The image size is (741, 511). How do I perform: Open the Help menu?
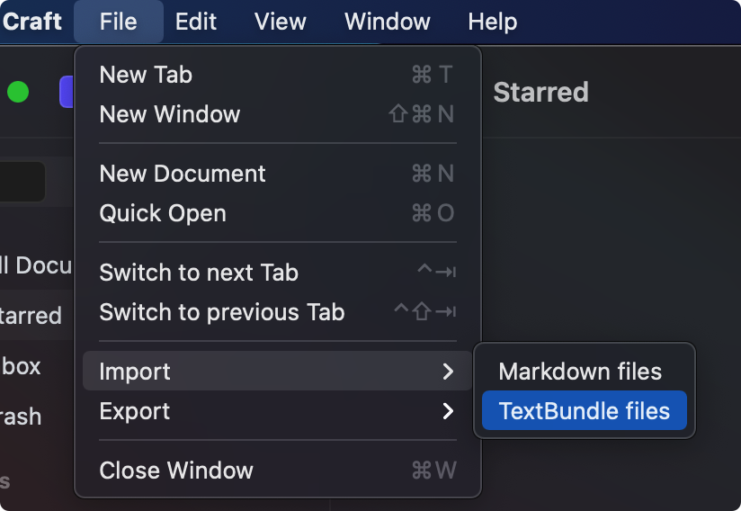(x=492, y=21)
